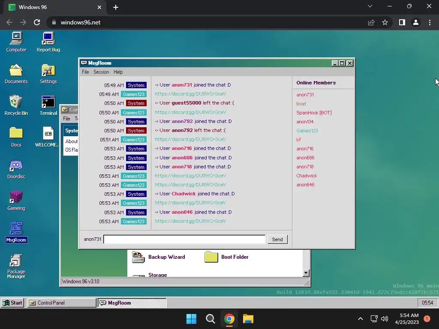Close the Windows 96 browser tab

(x=99, y=7)
